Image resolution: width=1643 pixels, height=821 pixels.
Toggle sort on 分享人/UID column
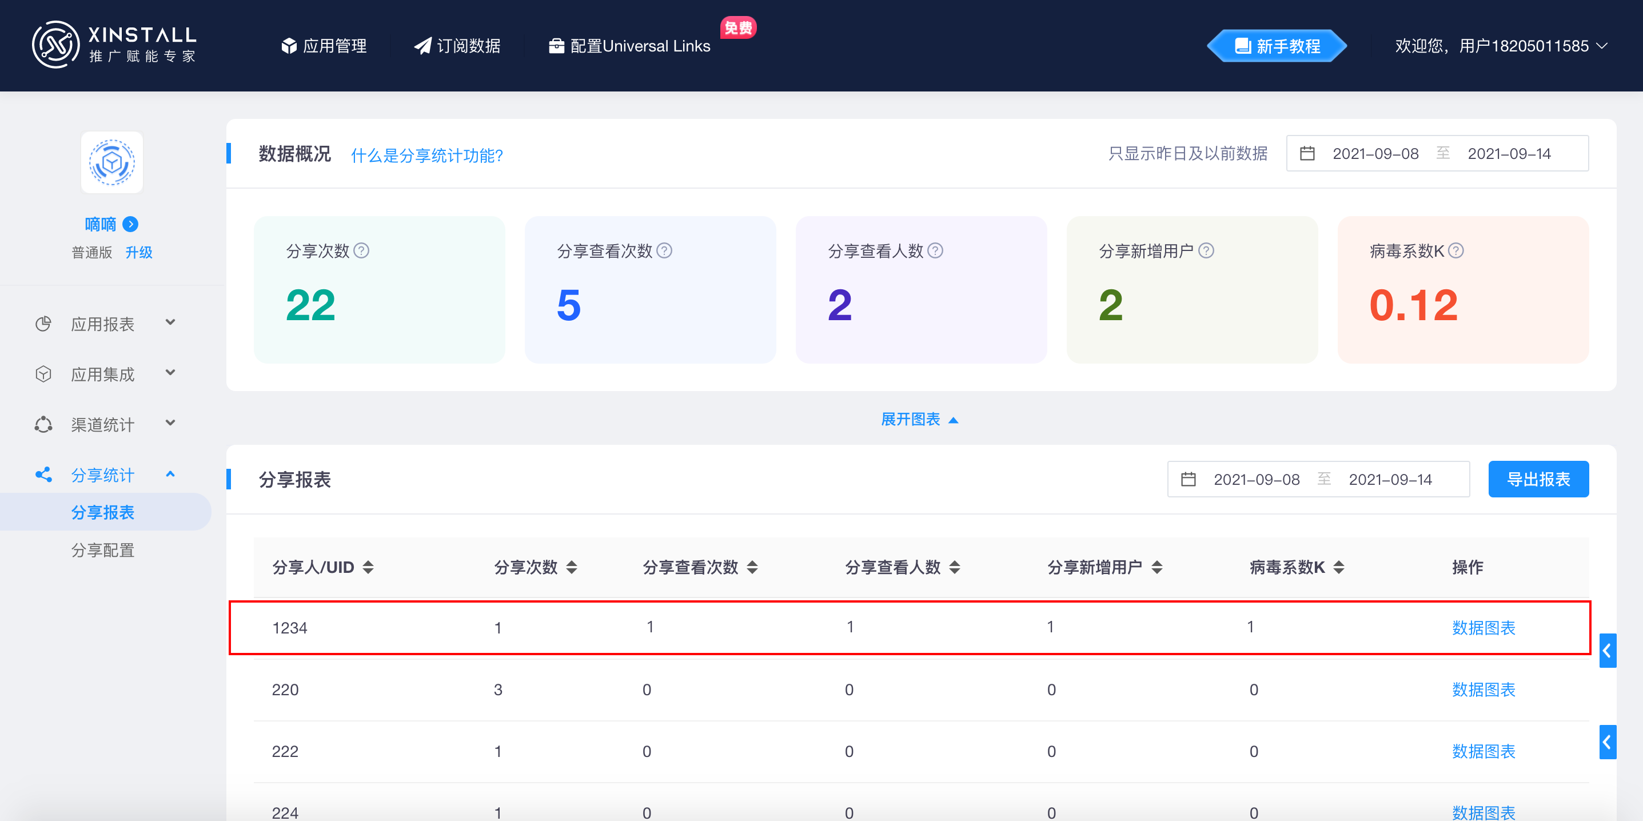coord(368,567)
